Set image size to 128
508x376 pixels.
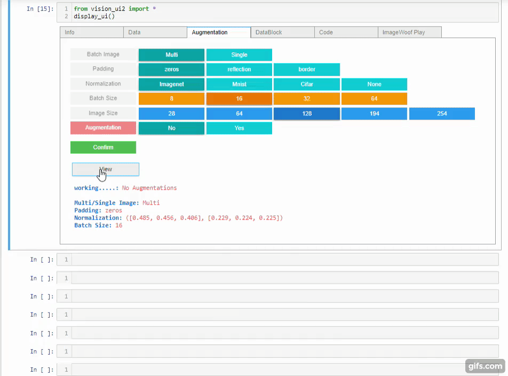pyautogui.click(x=307, y=114)
